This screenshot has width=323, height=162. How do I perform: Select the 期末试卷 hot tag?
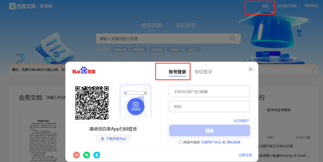tap(120, 50)
